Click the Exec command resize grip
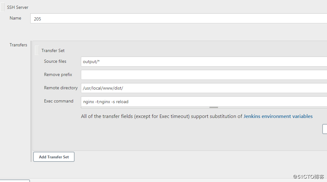 (x=214, y=108)
